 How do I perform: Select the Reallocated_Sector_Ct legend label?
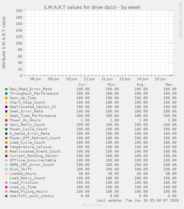(33, 107)
